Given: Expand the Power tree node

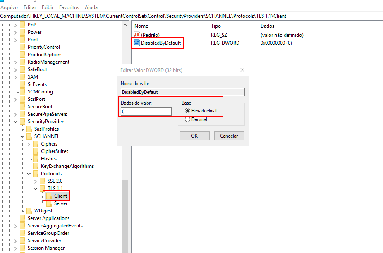Looking at the screenshot, I should coord(16,33).
